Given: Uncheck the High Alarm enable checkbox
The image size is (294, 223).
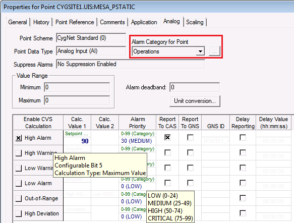Looking at the screenshot, I should click(19, 138).
